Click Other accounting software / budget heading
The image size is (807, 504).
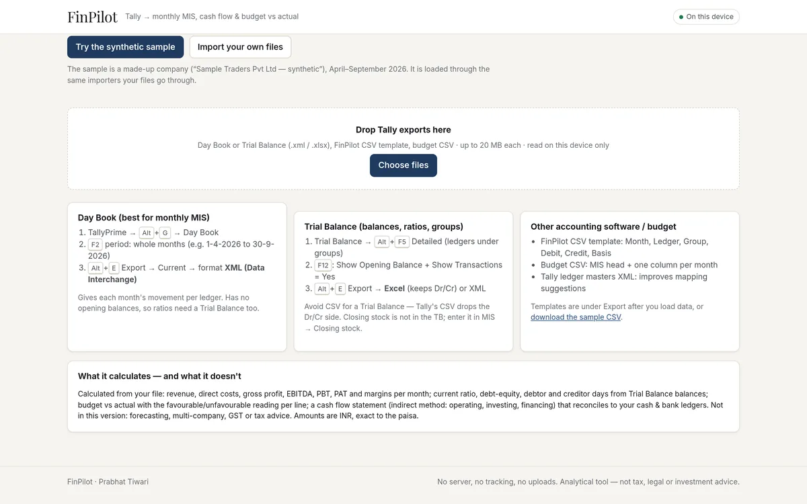point(603,226)
